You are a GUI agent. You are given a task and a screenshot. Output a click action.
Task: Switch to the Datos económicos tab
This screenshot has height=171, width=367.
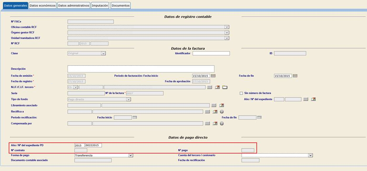(43, 6)
